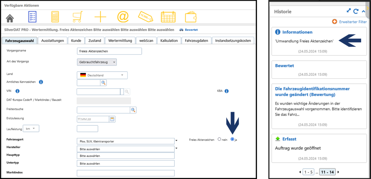Open the Wertermittlung tab
The image size is (371, 179).
120,41
